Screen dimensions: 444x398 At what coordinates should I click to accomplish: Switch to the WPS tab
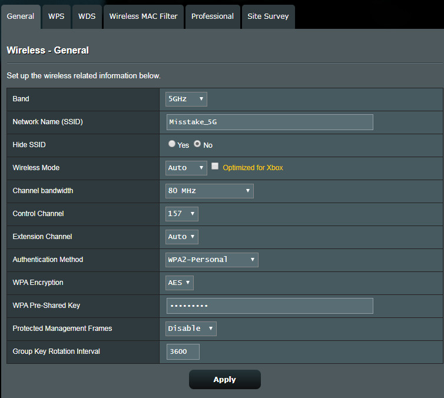pyautogui.click(x=56, y=16)
